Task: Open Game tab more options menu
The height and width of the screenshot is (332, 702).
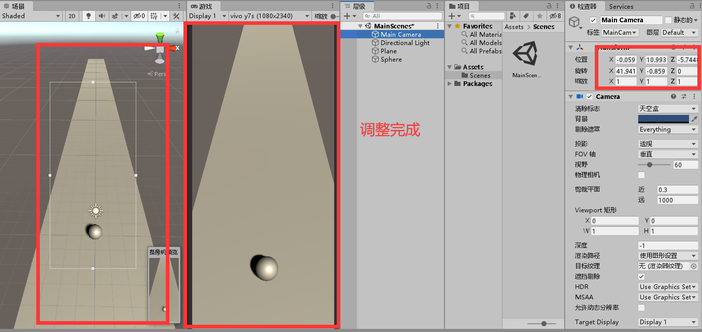Action: pos(333,6)
